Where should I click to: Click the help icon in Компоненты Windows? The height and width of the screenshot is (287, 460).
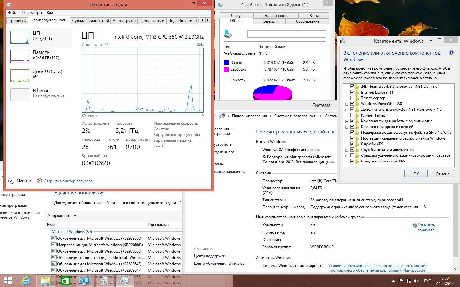451,53
